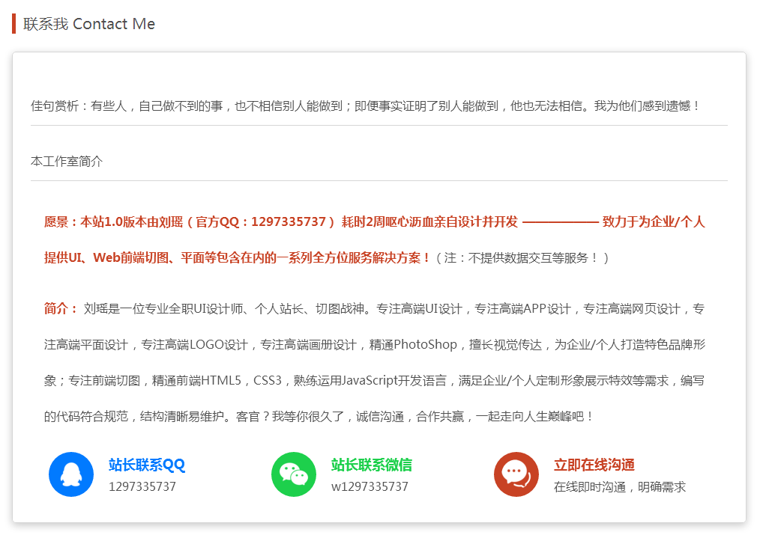
Task: Click the WeChat ID w1297335737
Action: [370, 486]
